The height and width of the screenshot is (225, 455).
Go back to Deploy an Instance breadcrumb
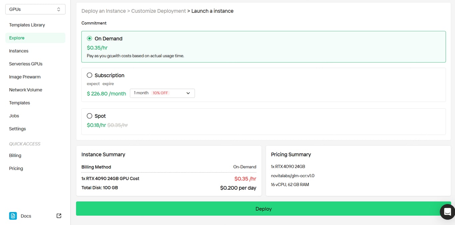104,11
